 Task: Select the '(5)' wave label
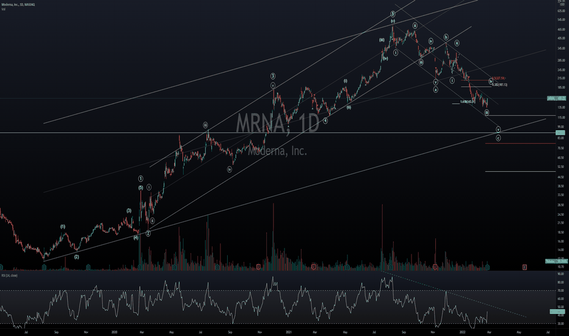(x=140, y=188)
